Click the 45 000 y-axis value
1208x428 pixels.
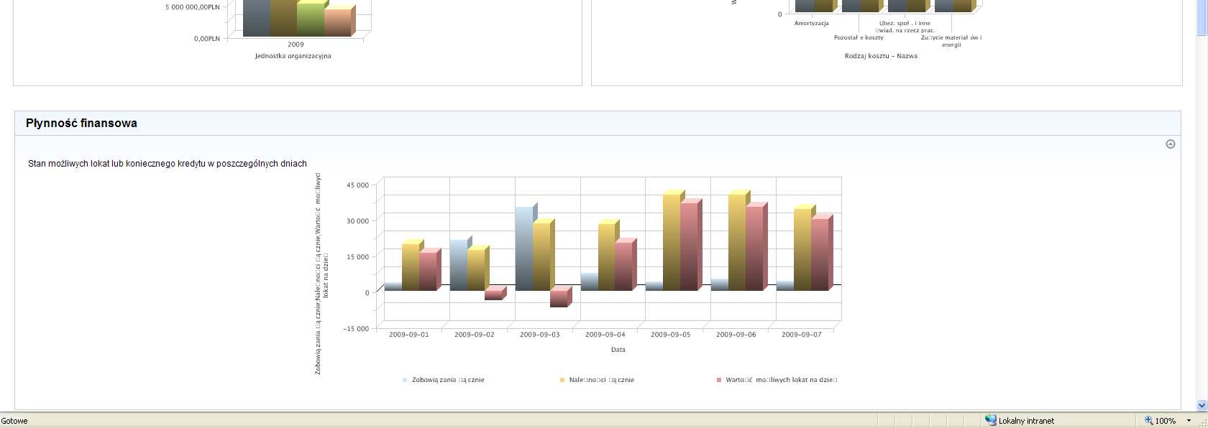(x=357, y=185)
